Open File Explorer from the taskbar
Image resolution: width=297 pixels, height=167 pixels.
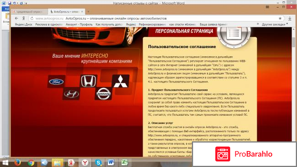click(58, 163)
